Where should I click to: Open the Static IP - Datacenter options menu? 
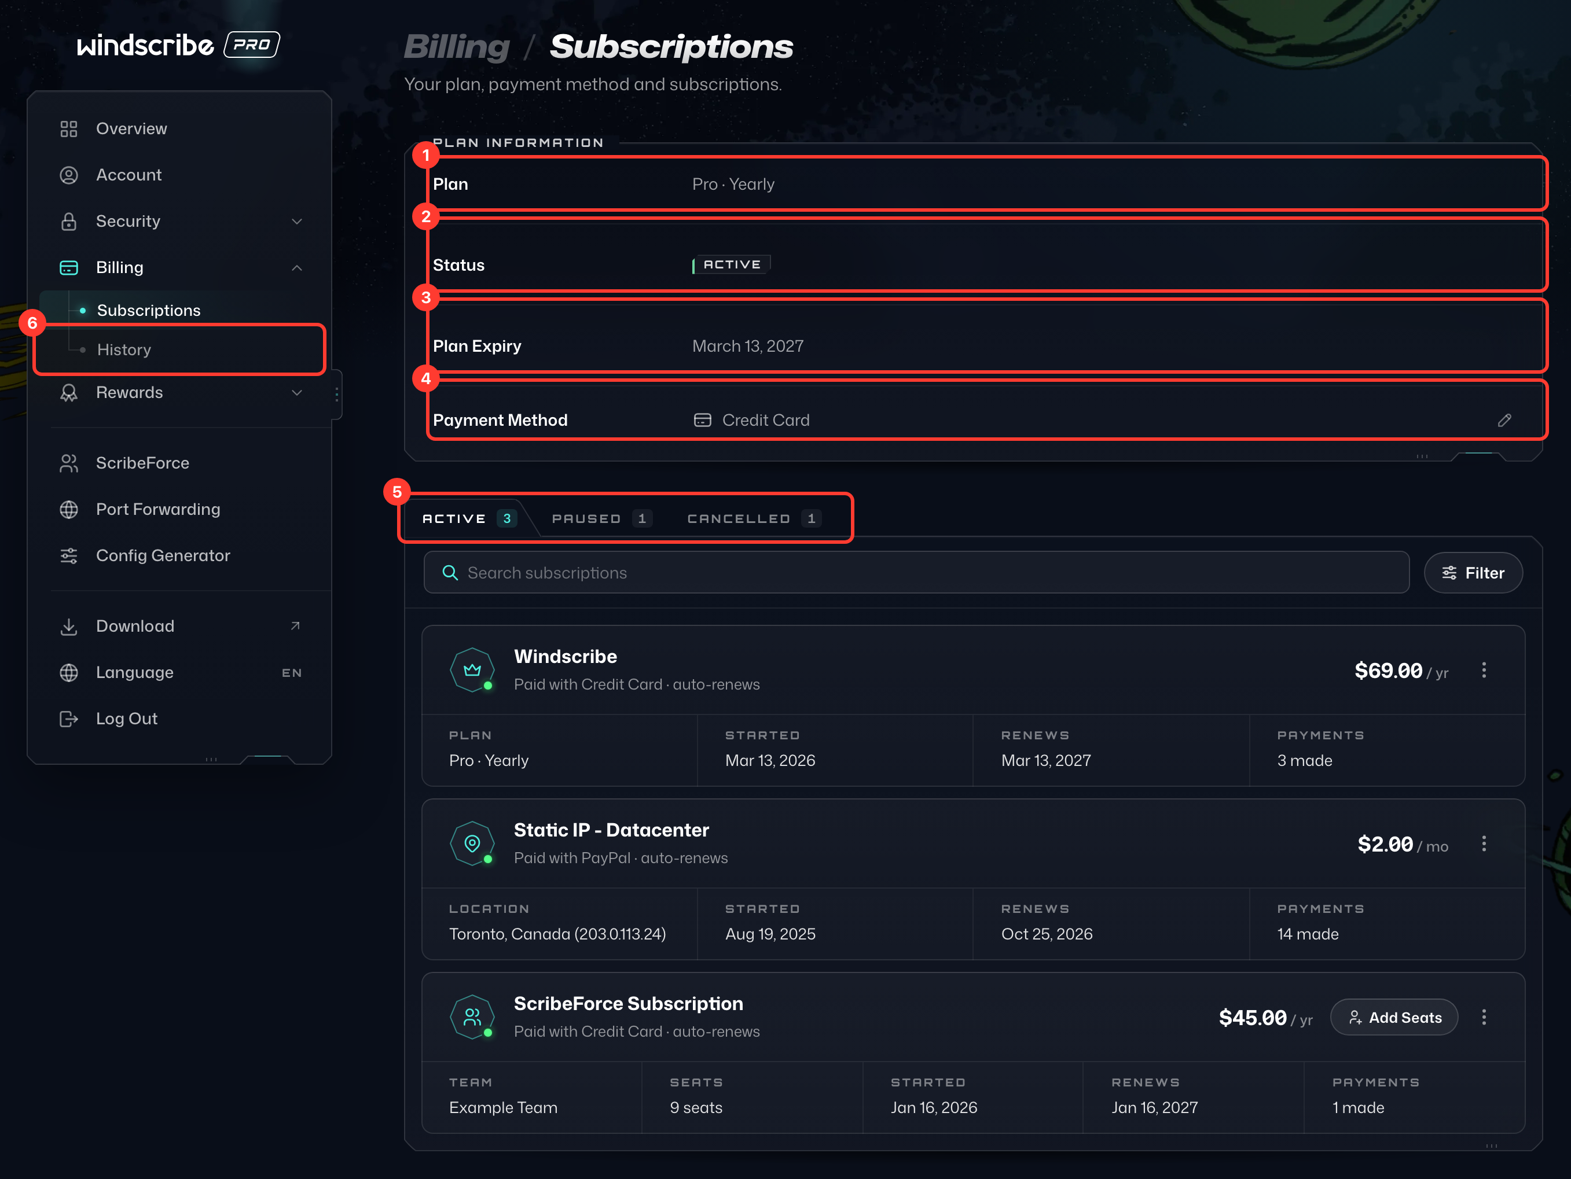[x=1484, y=844]
